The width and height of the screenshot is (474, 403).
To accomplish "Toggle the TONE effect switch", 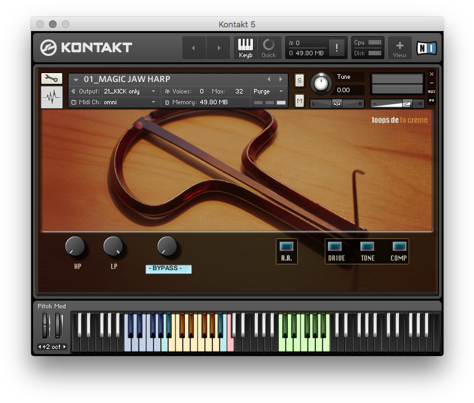I will (x=367, y=247).
